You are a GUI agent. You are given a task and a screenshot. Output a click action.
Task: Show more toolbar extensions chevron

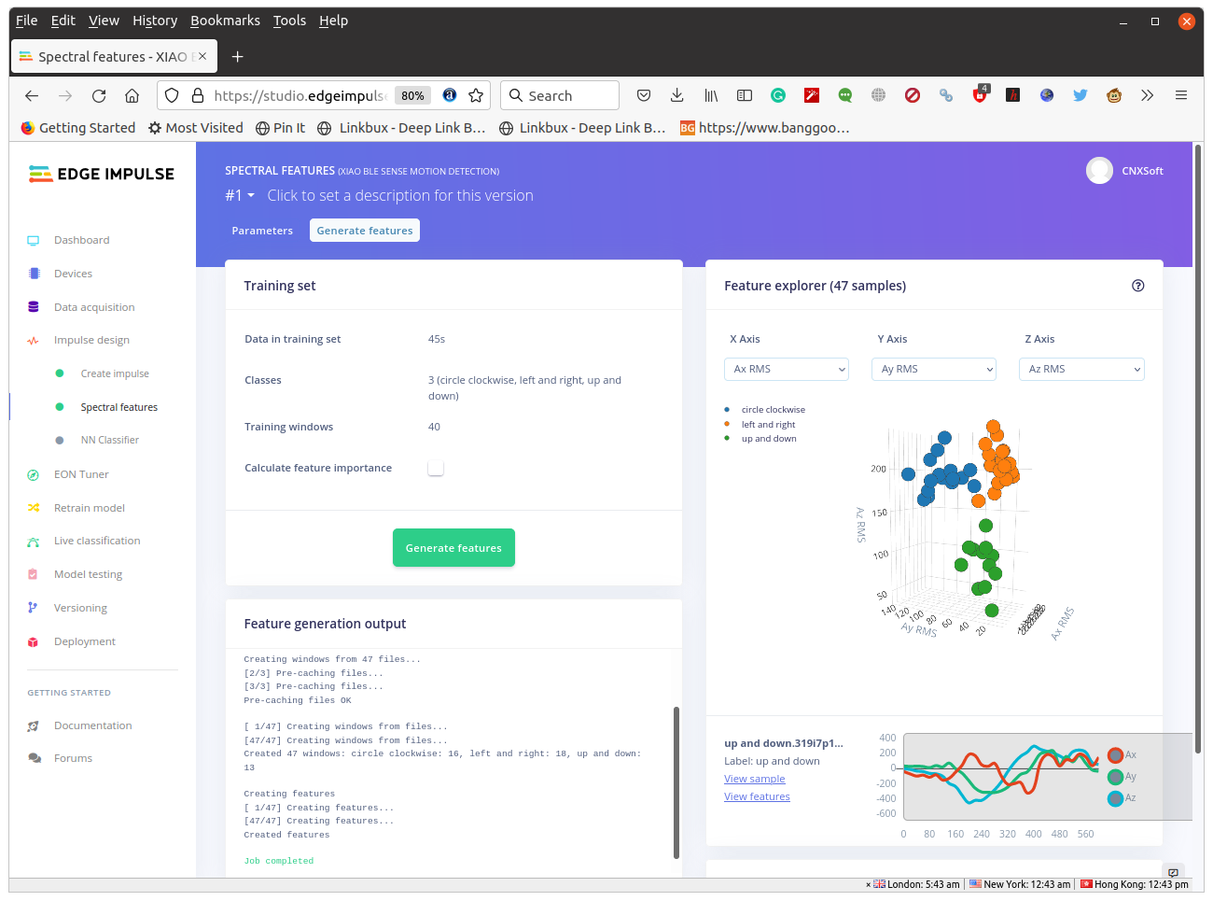(x=1148, y=95)
